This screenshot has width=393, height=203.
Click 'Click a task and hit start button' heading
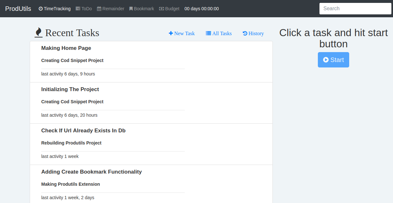[334, 38]
